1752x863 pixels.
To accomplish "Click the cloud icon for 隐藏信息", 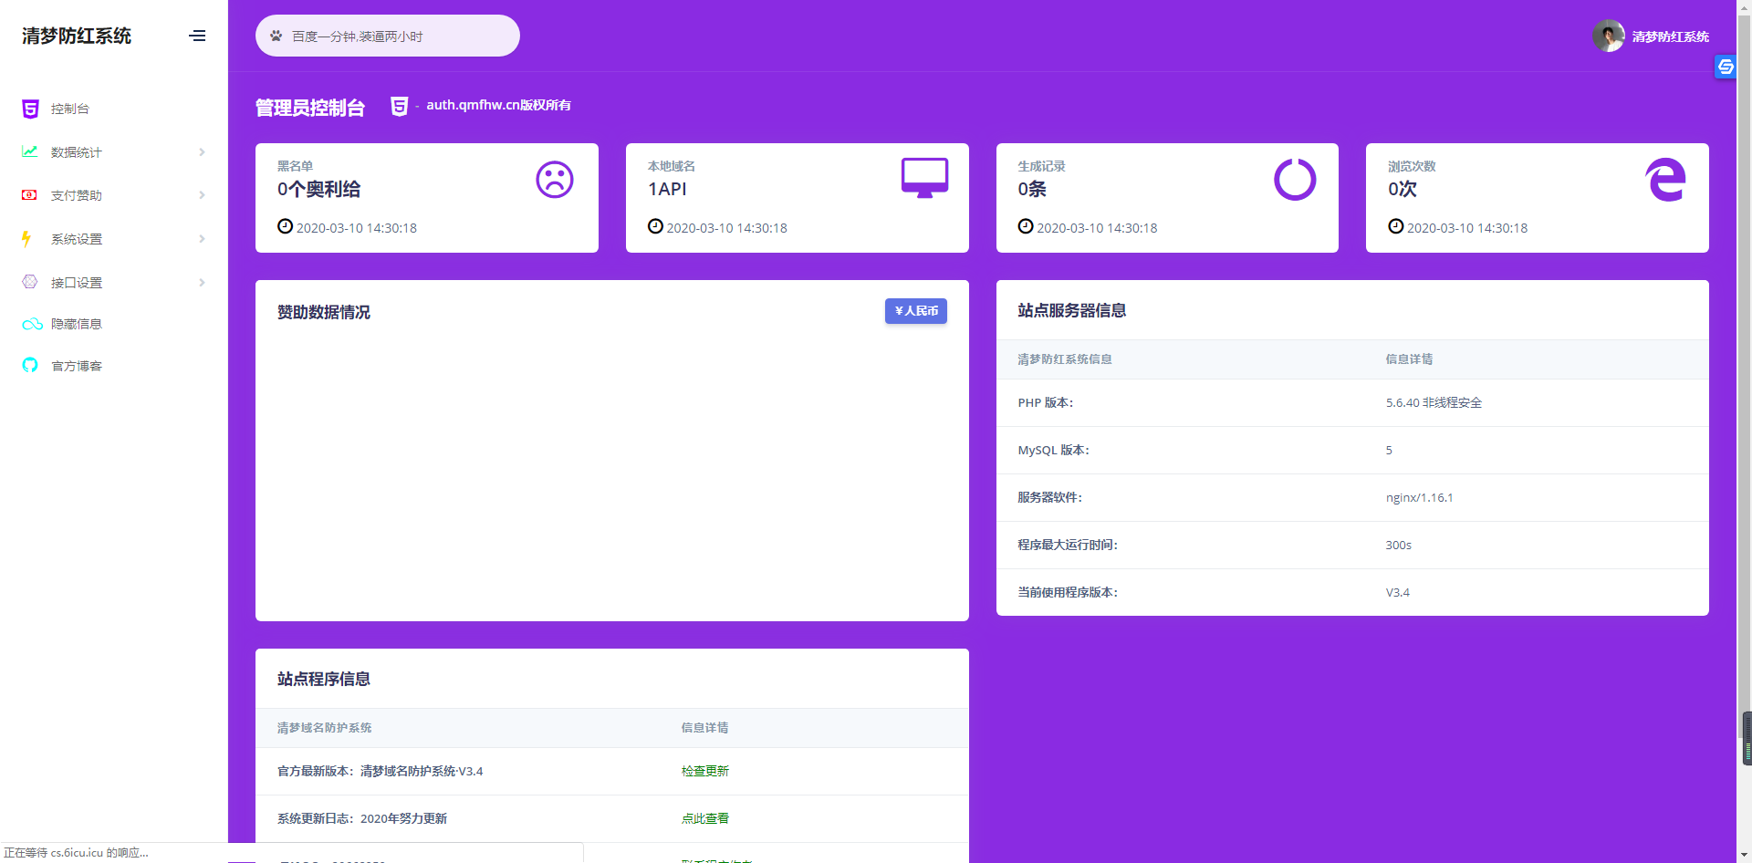I will (x=32, y=324).
